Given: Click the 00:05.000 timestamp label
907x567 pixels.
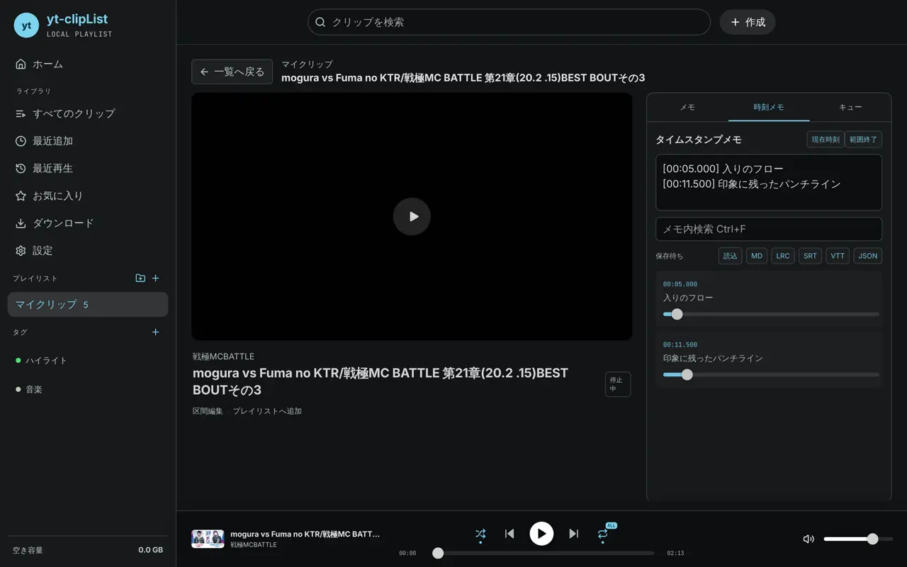Looking at the screenshot, I should tap(680, 284).
